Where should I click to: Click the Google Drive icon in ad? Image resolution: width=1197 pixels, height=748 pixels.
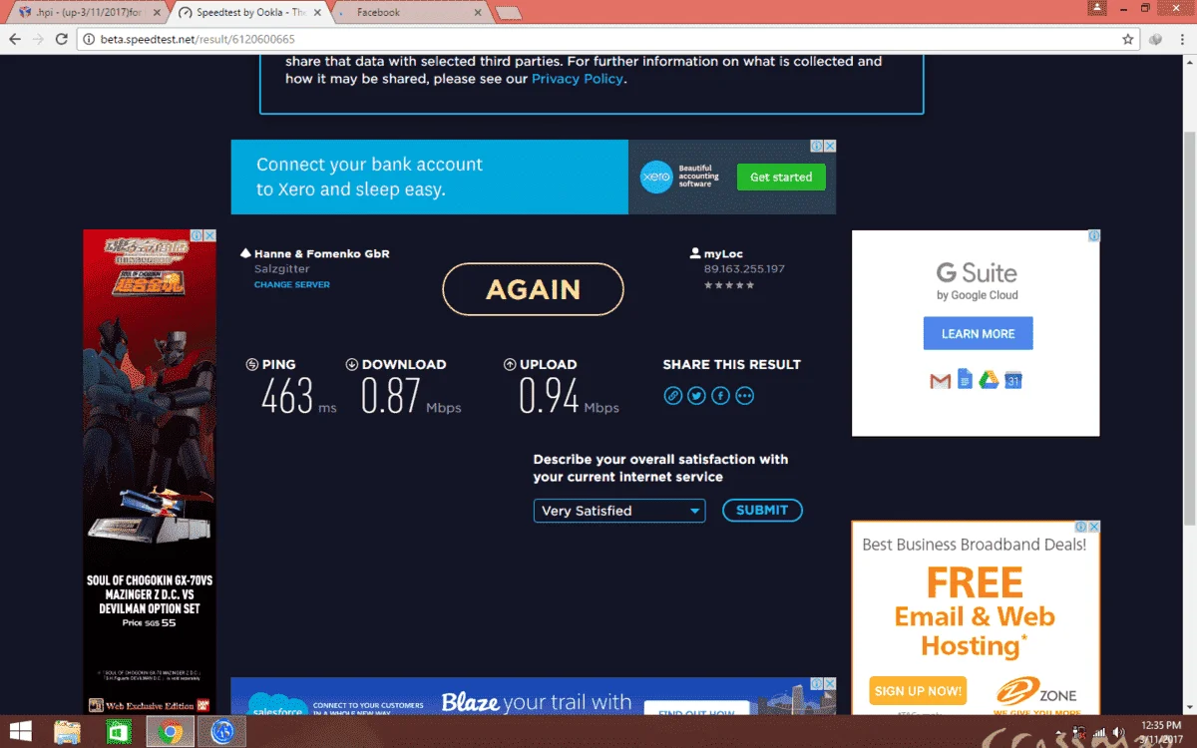989,379
